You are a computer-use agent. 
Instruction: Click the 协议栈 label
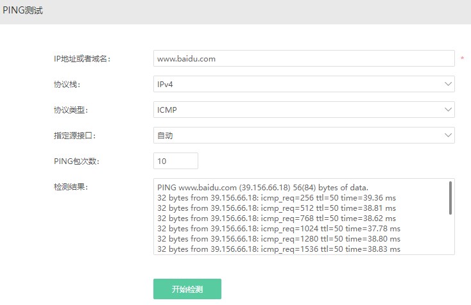67,85
